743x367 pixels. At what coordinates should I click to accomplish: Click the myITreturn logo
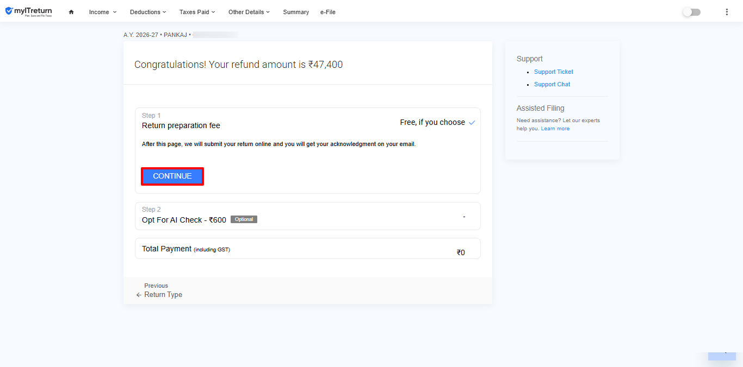[29, 11]
